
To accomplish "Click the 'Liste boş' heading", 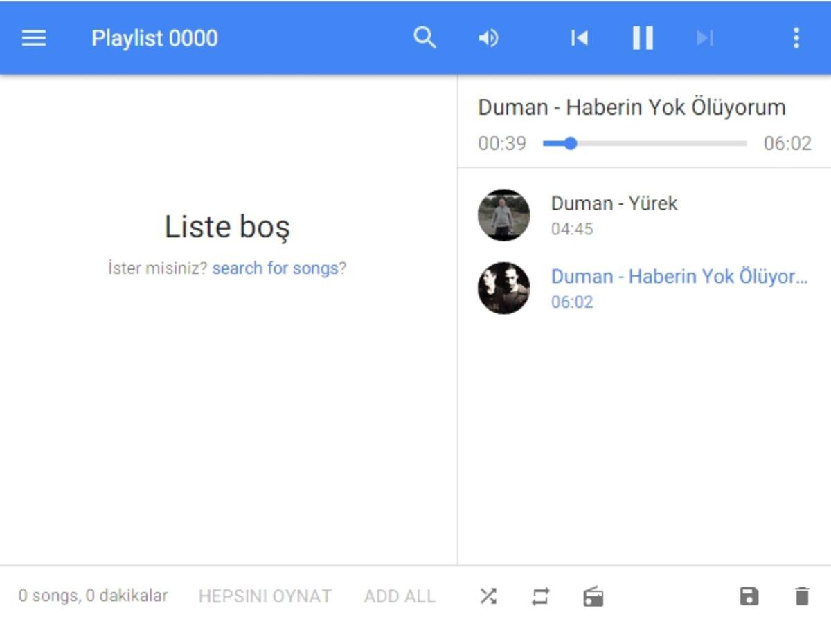I will (227, 227).
